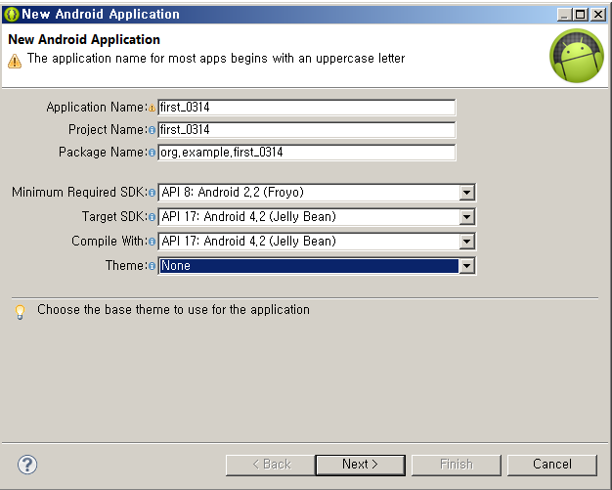Maximize the New Android Application dialog
The width and height of the screenshot is (612, 490).
pyautogui.click(x=580, y=15)
